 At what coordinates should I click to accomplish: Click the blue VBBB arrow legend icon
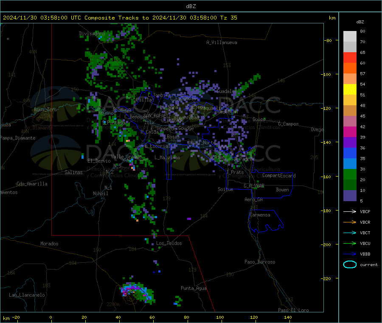(350, 254)
